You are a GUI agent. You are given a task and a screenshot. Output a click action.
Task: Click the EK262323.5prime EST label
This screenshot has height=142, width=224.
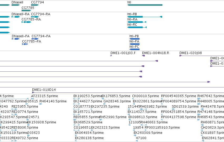click(x=105, y=128)
